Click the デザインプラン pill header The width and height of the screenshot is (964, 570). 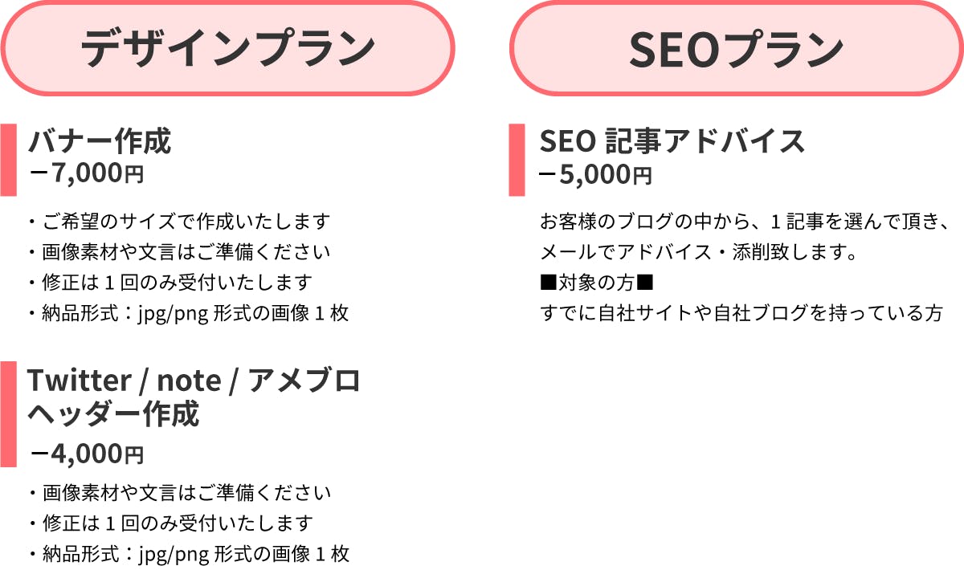coord(228,49)
